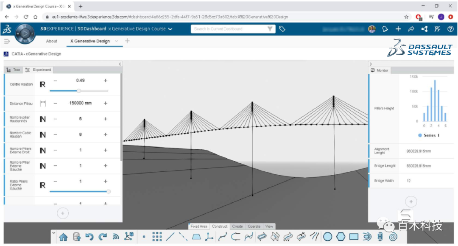
Task: Select the circle shape tool
Action: point(328,237)
